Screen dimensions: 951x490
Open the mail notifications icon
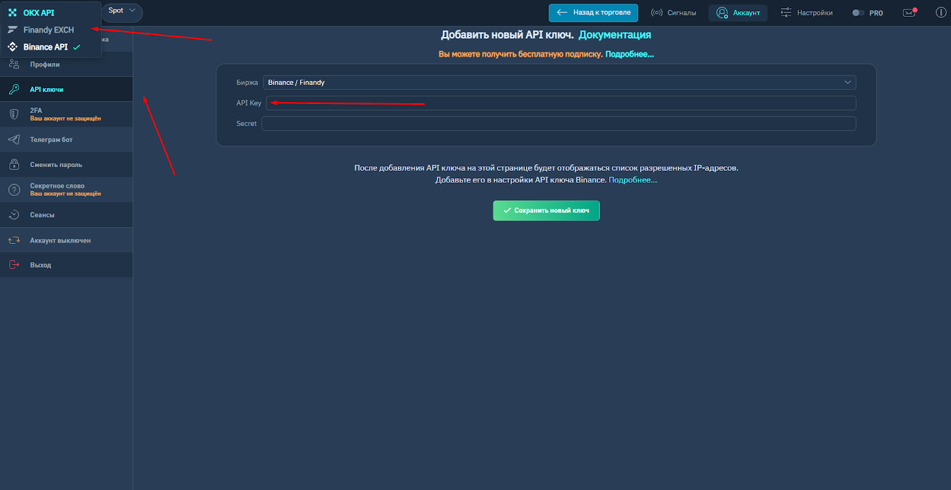pos(909,12)
